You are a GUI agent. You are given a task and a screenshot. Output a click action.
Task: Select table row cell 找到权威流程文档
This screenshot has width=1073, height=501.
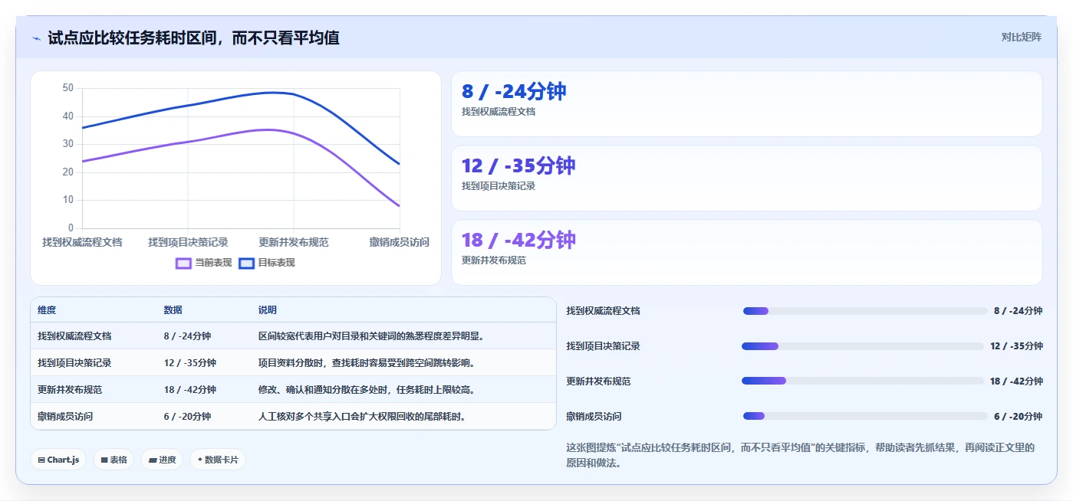pos(74,336)
